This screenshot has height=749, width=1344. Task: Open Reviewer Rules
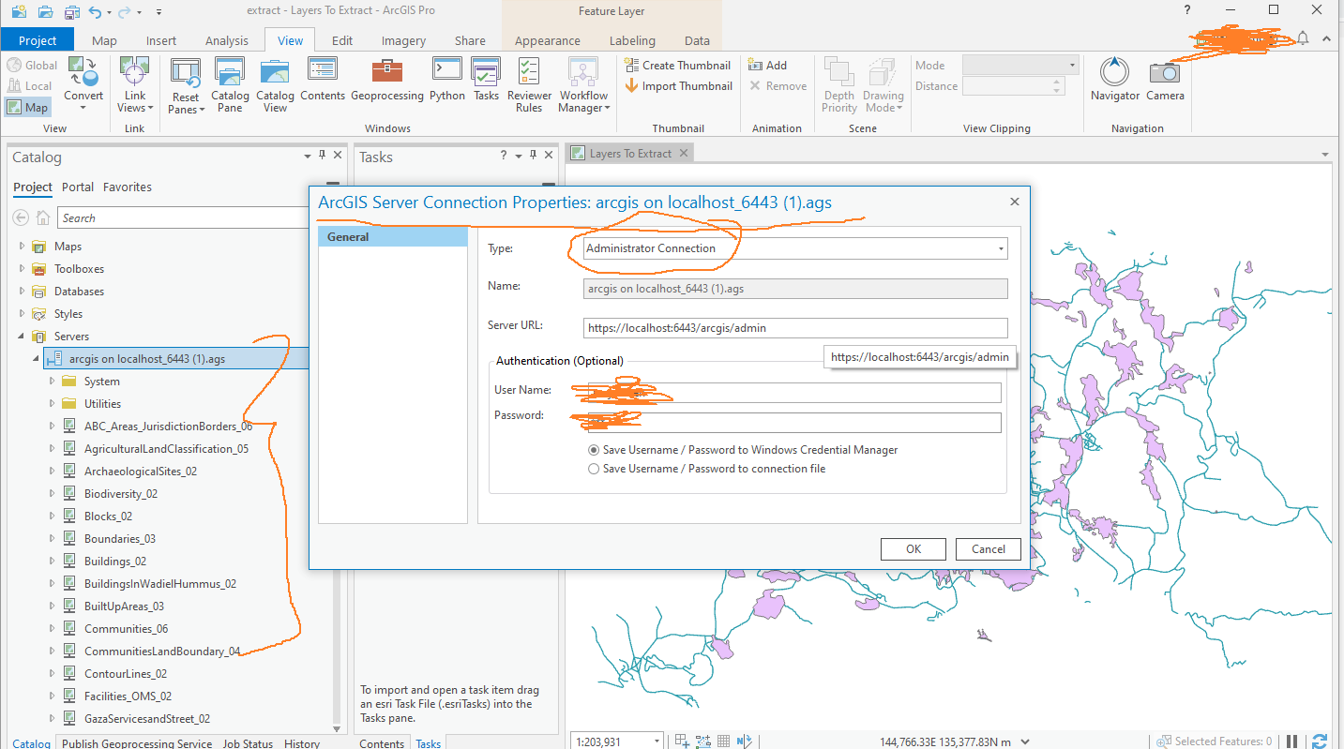tap(529, 85)
